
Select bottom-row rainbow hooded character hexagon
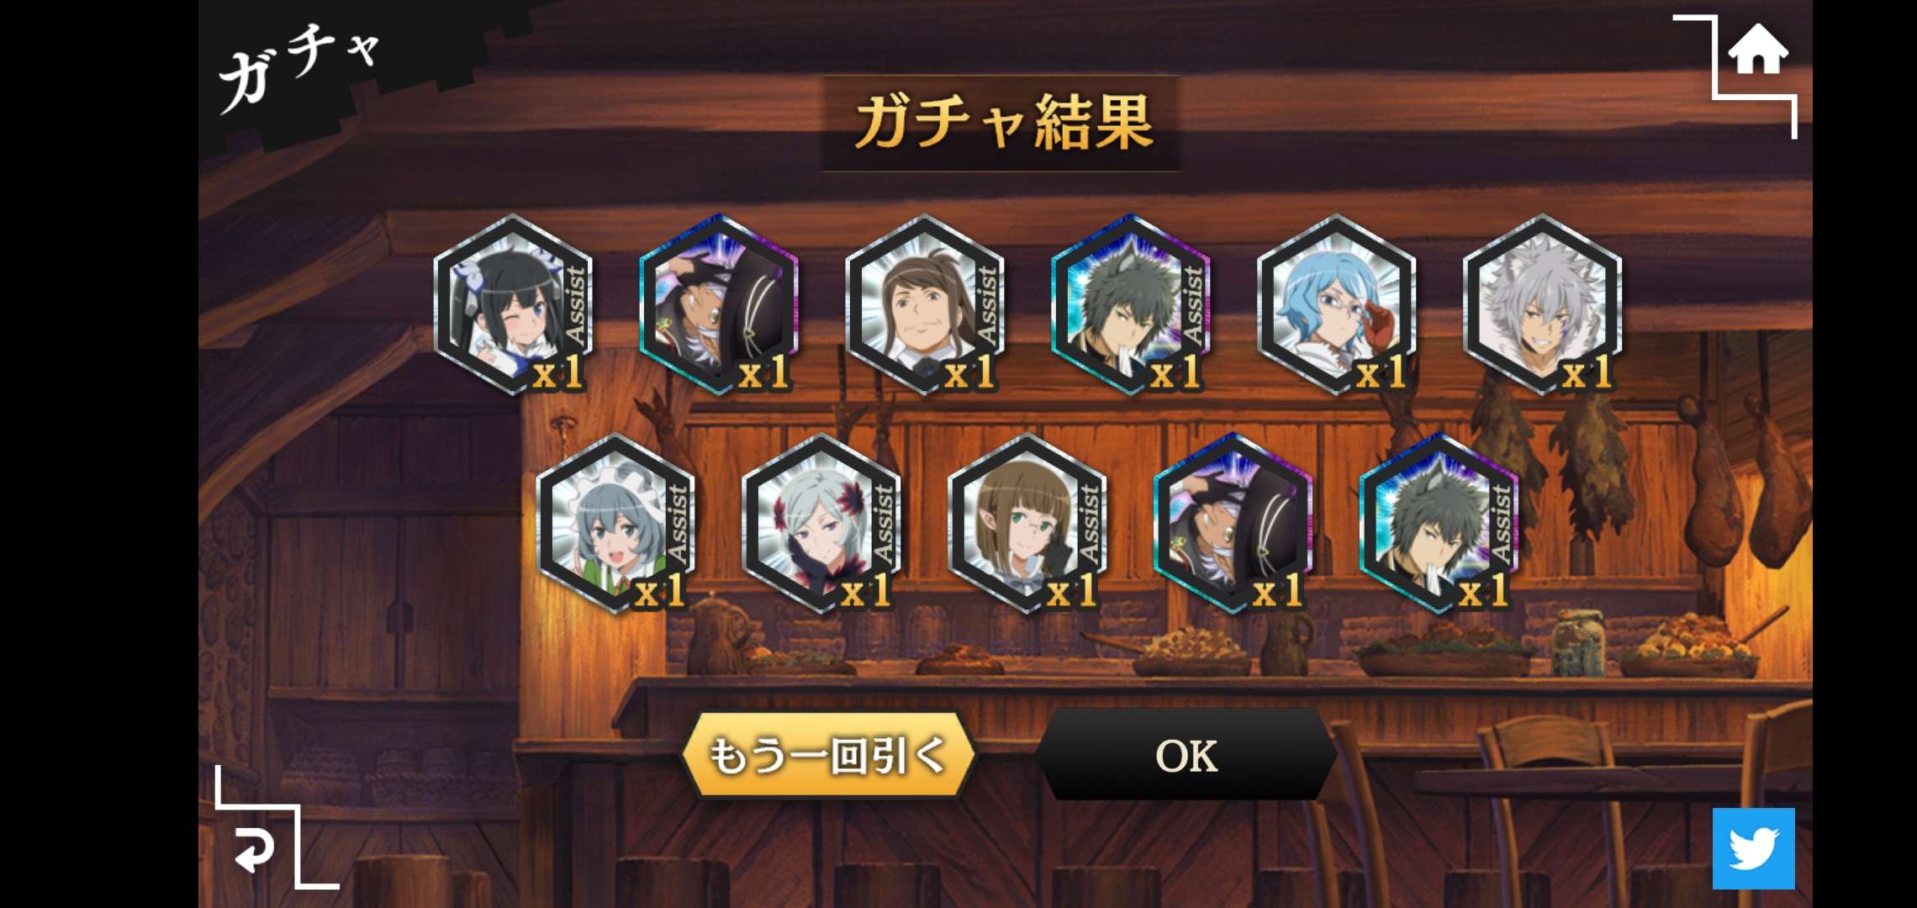(x=1233, y=523)
